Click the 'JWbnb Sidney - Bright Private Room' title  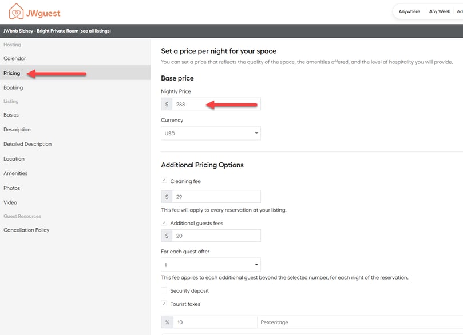pyautogui.click(x=41, y=31)
